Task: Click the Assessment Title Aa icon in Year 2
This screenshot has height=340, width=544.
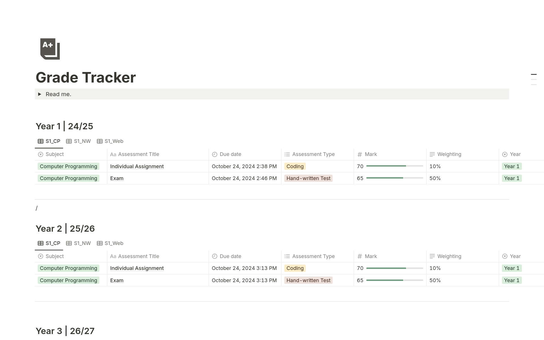Action: point(113,256)
